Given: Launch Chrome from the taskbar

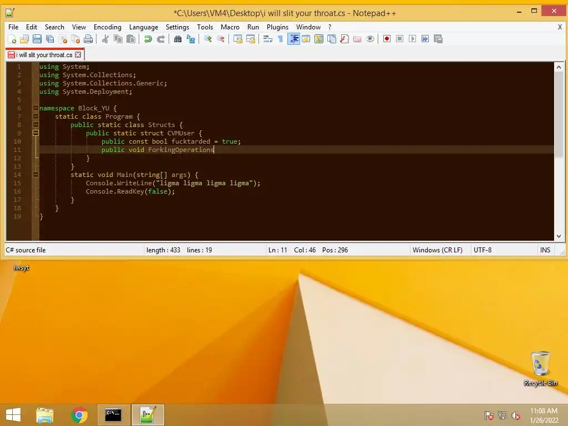Looking at the screenshot, I should click(x=79, y=415).
